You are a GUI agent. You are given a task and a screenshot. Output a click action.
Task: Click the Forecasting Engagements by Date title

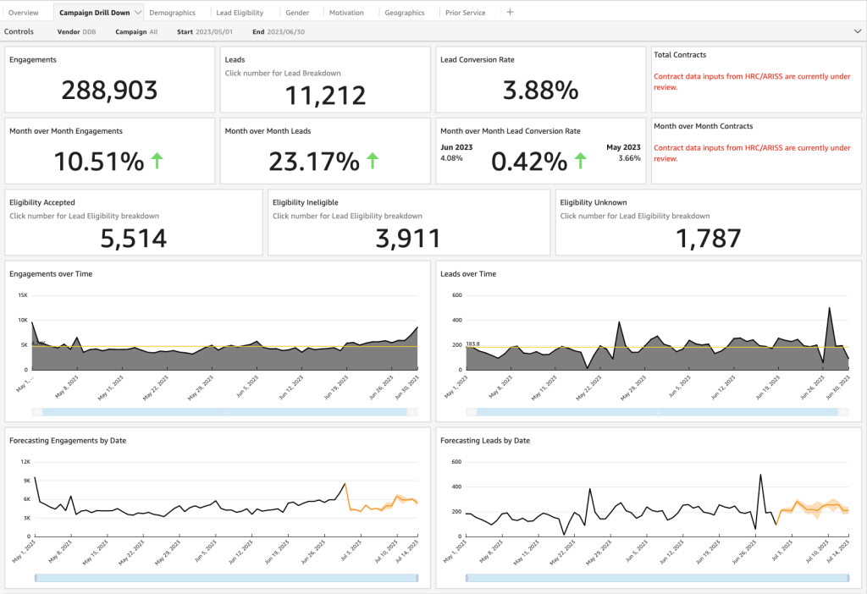pos(68,440)
